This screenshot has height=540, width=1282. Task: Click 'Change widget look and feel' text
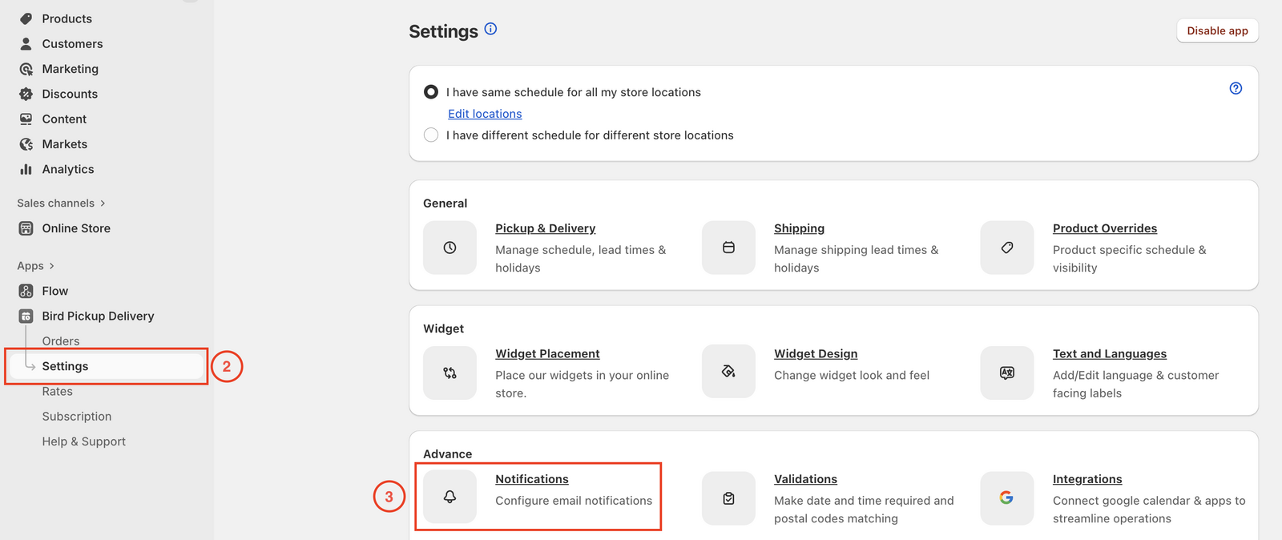pos(852,375)
